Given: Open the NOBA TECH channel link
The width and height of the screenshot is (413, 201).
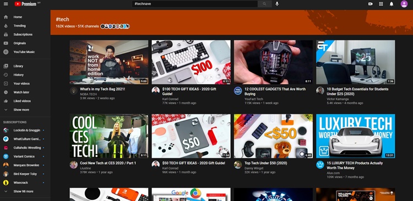Looking at the screenshot, I should (x=89, y=94).
